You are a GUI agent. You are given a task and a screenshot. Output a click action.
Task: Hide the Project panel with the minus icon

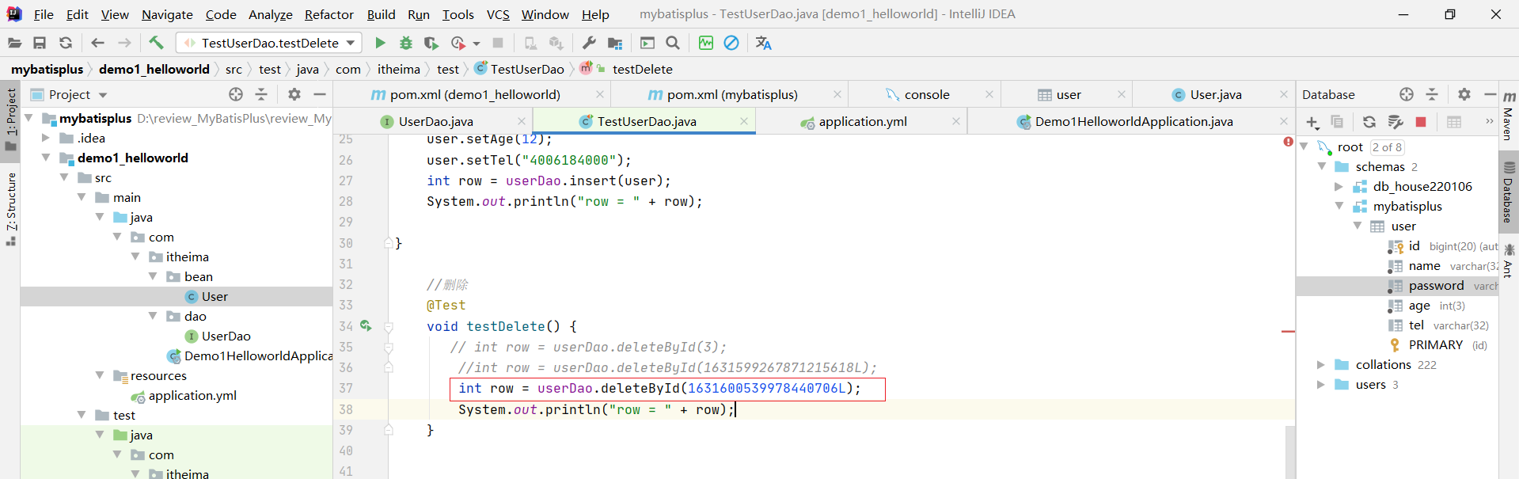pyautogui.click(x=320, y=94)
